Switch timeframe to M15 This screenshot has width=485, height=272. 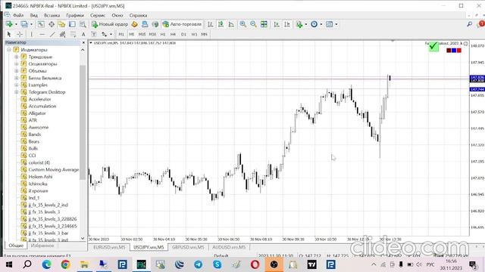[x=142, y=34]
